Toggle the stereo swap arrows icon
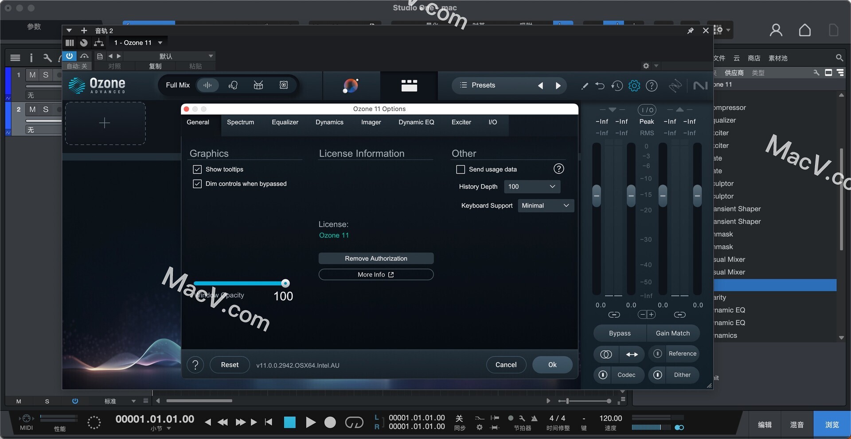851x439 pixels. tap(632, 354)
